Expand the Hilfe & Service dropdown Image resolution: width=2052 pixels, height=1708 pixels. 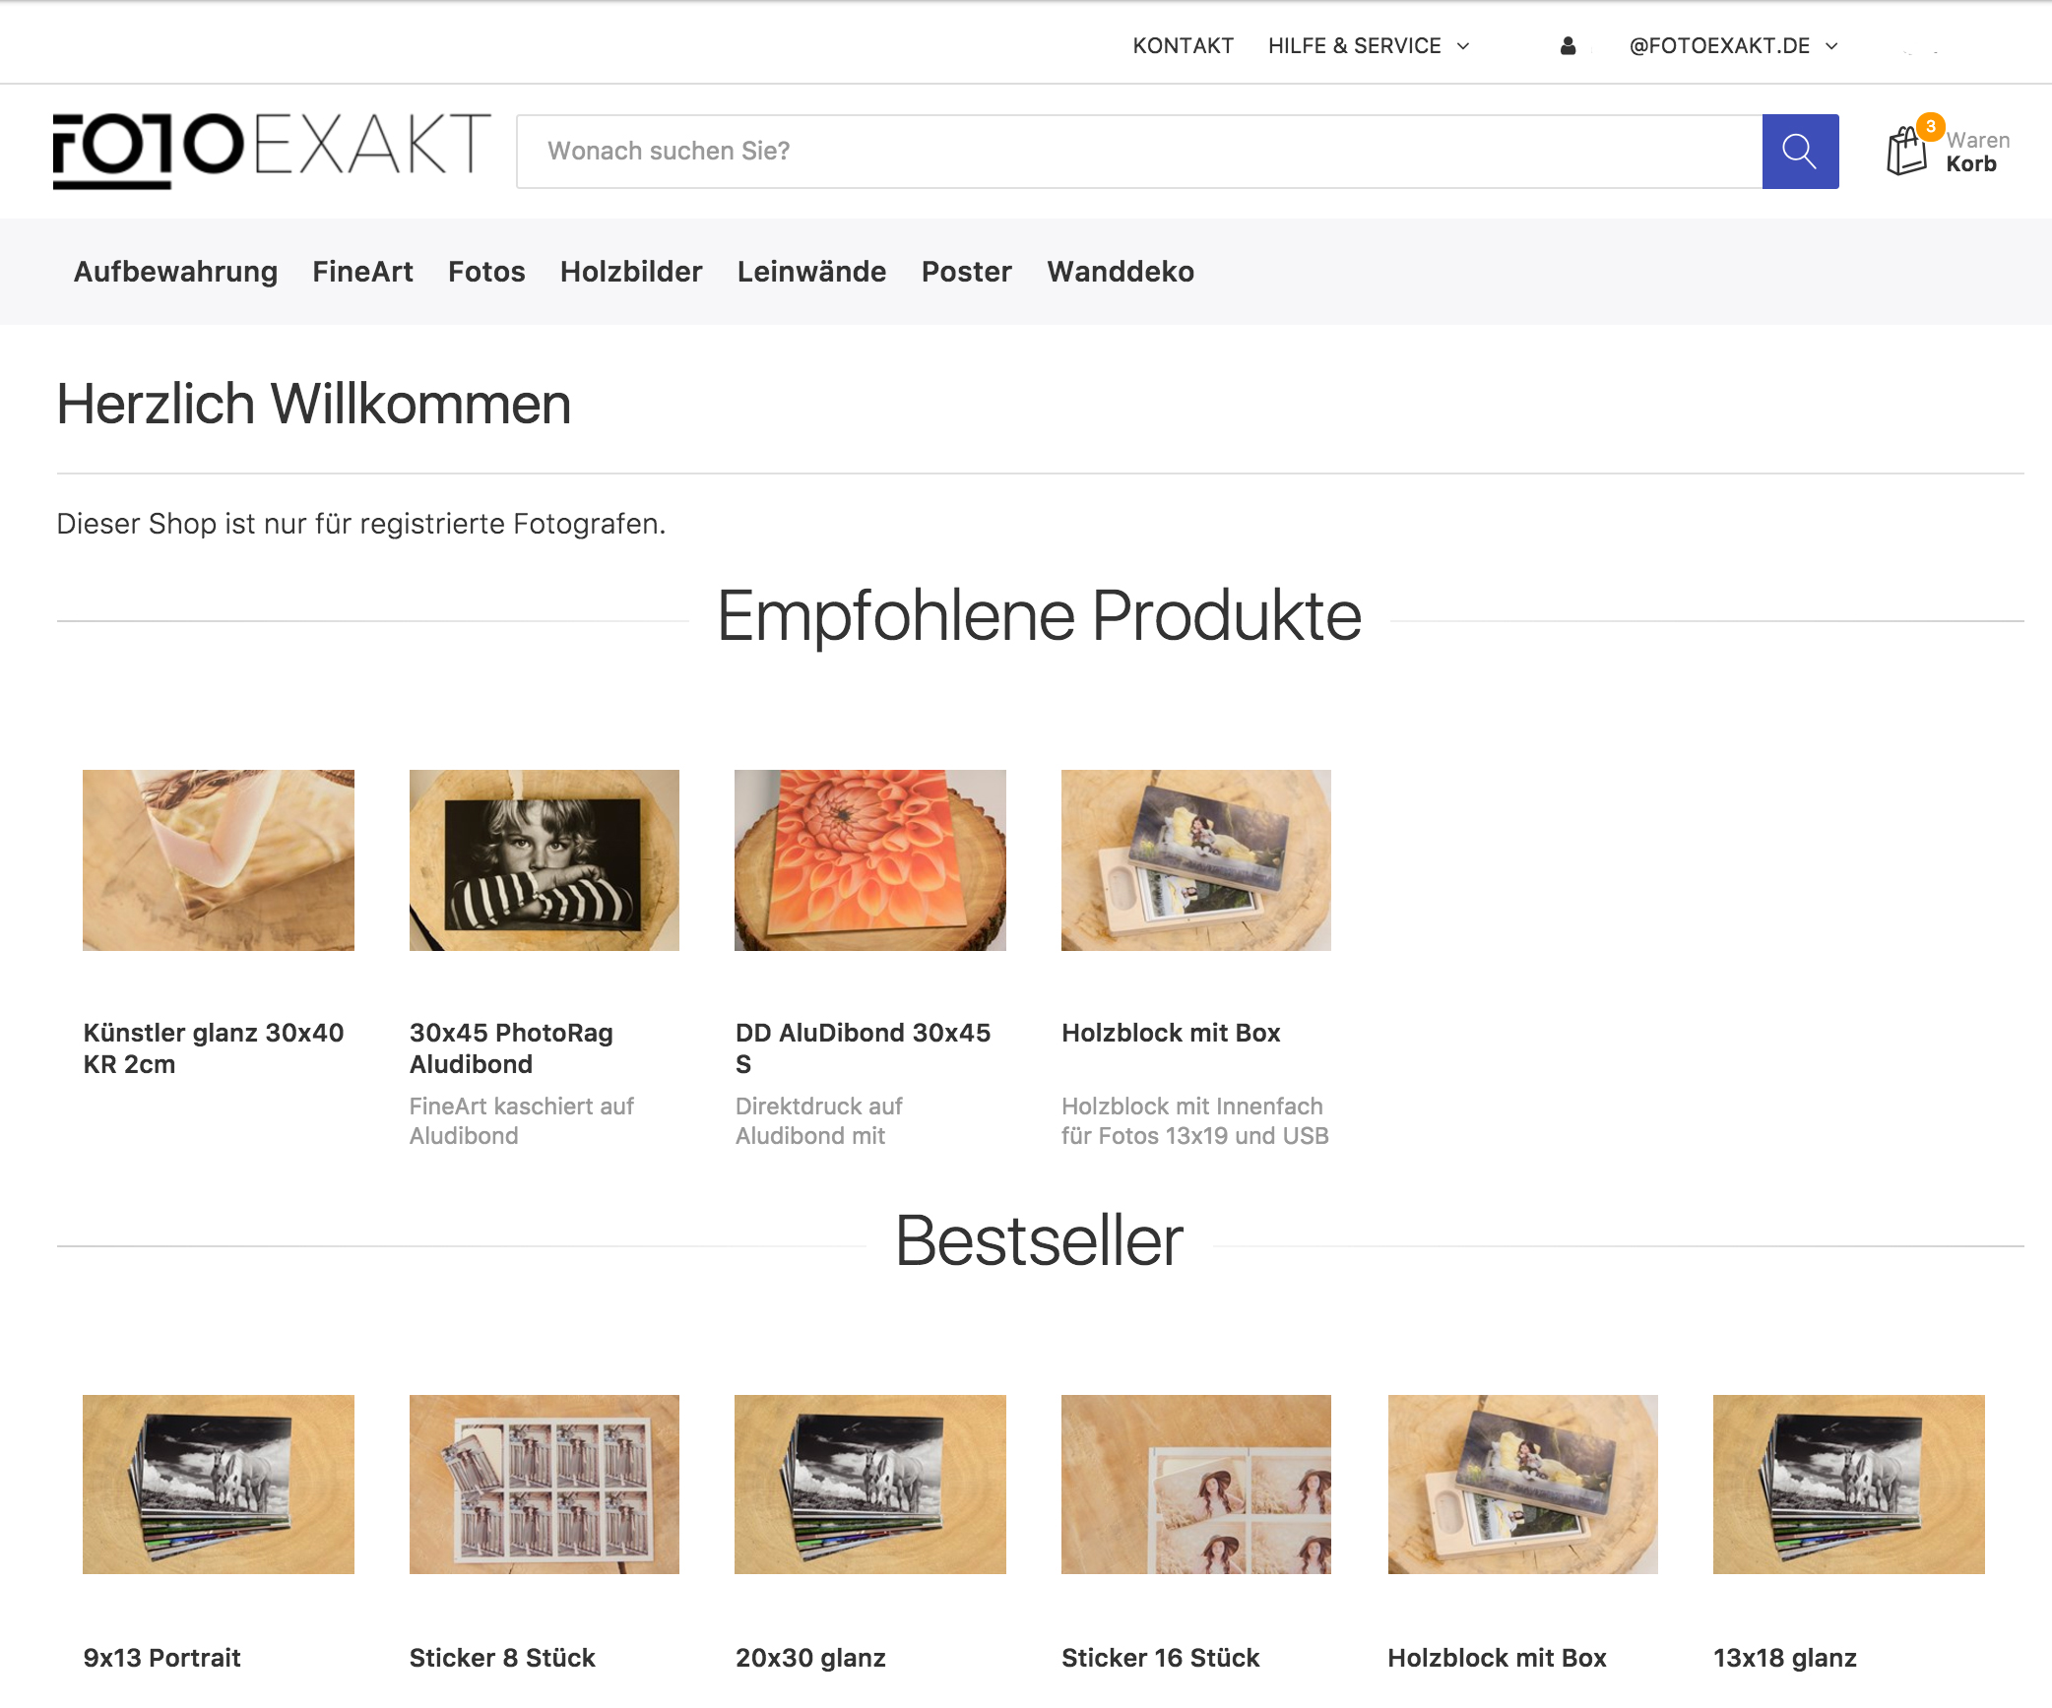coord(1369,46)
